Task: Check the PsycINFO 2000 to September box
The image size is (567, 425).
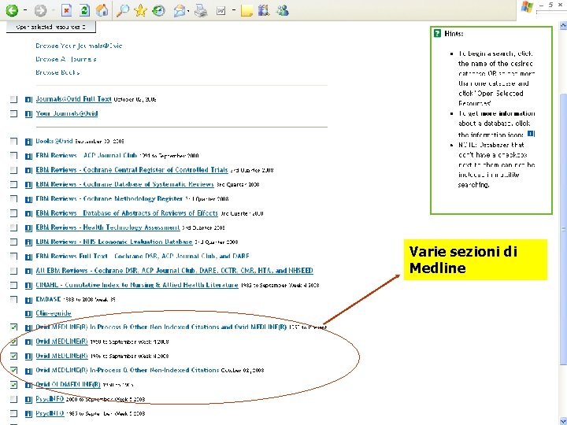Action: click(x=13, y=399)
